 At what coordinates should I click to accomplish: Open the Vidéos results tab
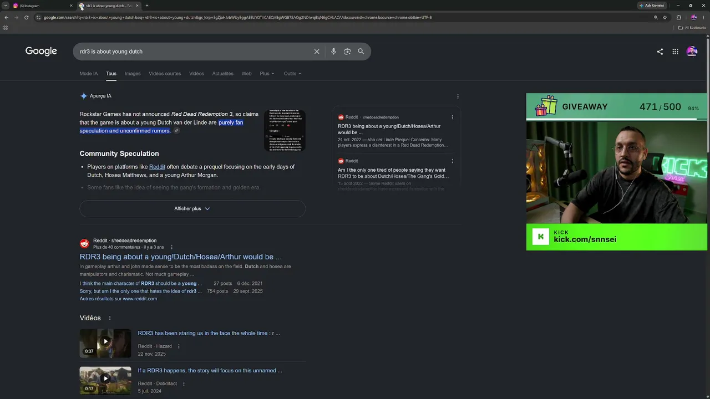tap(196, 74)
